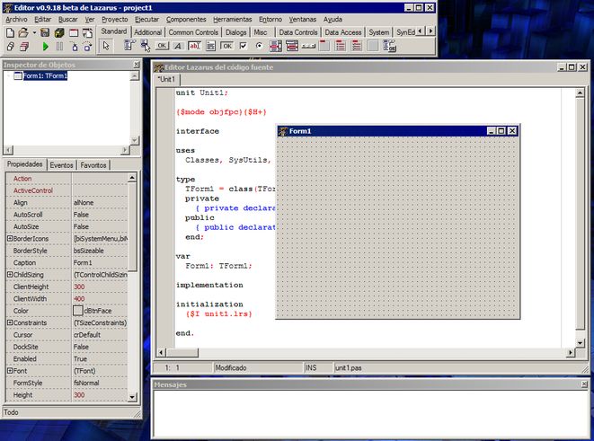Click the View units toolbar icon

pyautogui.click(x=10, y=47)
